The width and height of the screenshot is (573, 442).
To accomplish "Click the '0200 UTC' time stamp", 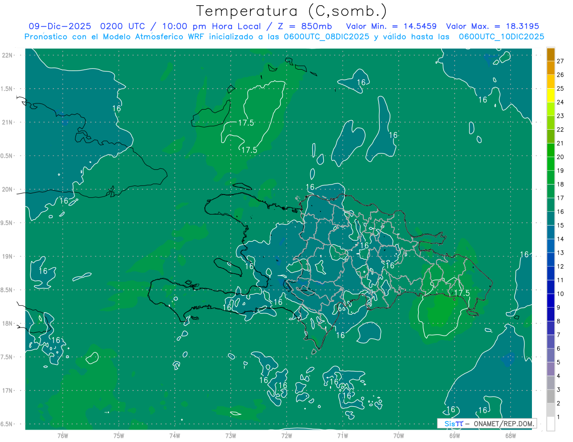I will 122,26.
